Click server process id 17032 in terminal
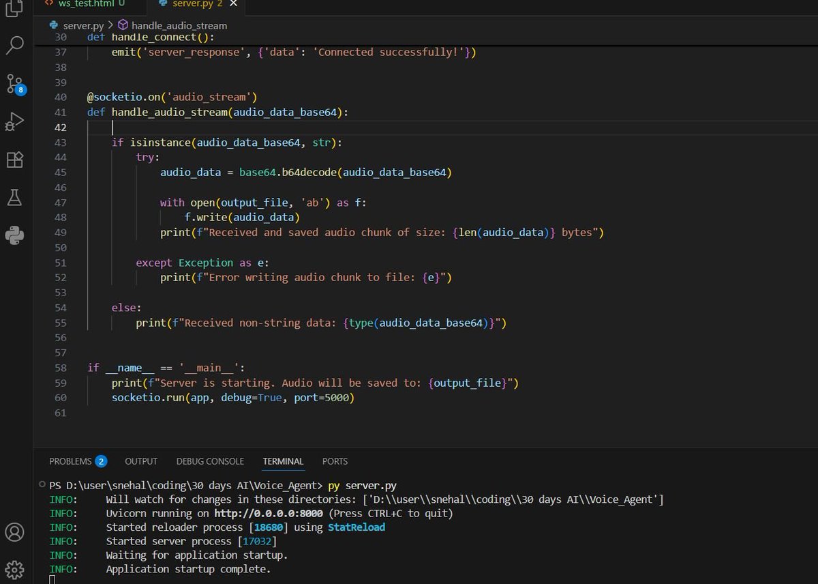 [x=257, y=541]
